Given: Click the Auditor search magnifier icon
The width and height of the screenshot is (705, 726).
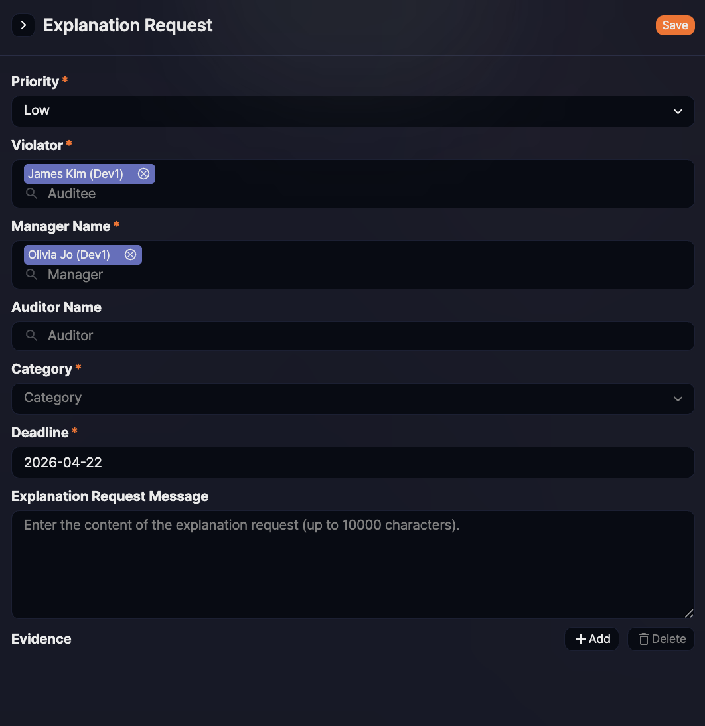Looking at the screenshot, I should pos(31,336).
